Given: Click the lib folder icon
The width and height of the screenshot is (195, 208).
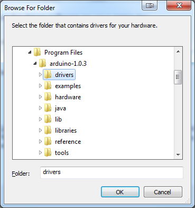Looking at the screenshot, I should pyautogui.click(x=48, y=119).
